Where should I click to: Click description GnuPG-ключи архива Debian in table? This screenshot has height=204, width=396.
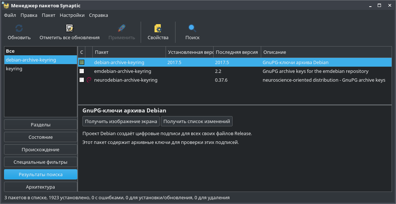(296, 62)
